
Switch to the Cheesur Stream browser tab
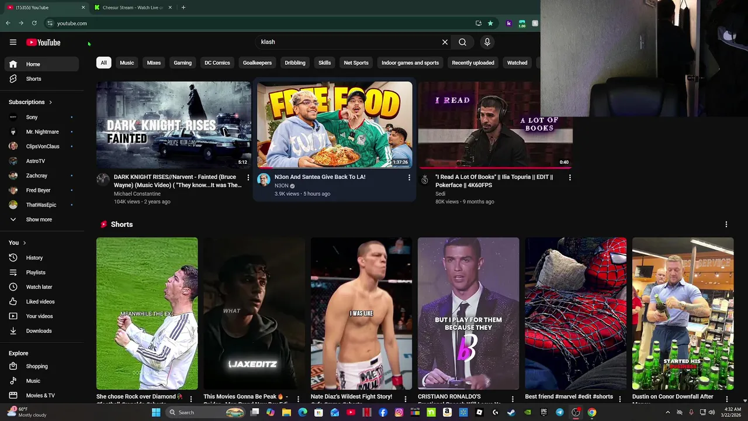(x=133, y=8)
